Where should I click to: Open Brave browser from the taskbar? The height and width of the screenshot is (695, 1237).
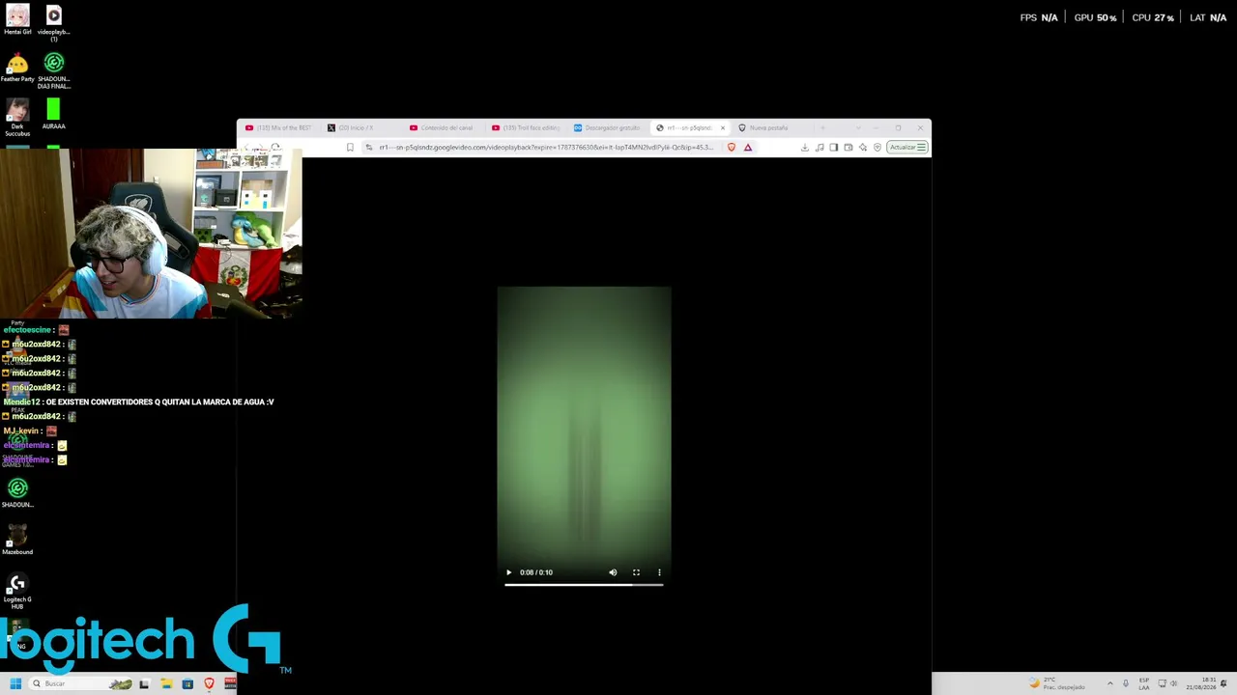coord(209,683)
